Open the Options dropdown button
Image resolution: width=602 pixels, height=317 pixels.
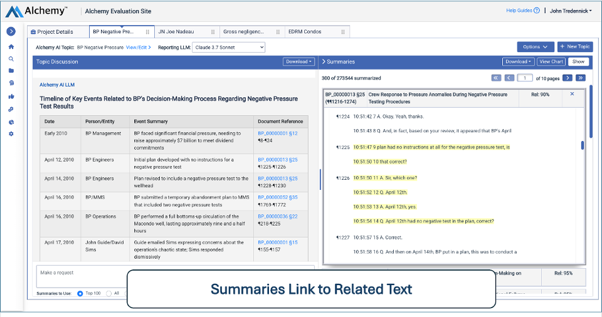(535, 46)
